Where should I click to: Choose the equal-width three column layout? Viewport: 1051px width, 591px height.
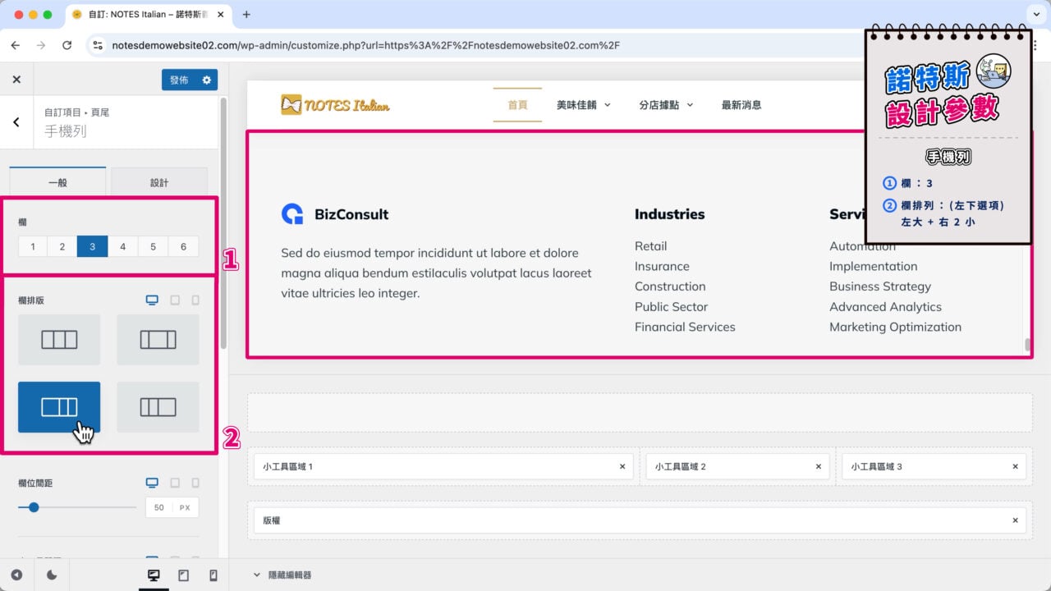(59, 340)
